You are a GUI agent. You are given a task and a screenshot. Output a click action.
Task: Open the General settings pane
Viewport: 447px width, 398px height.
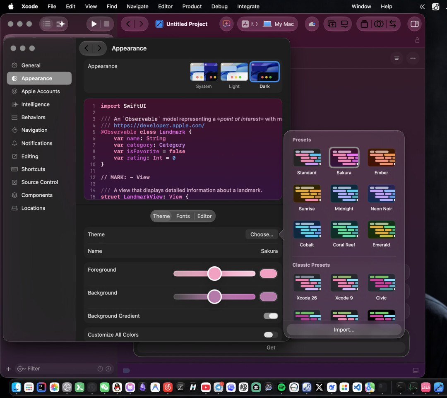click(39, 65)
